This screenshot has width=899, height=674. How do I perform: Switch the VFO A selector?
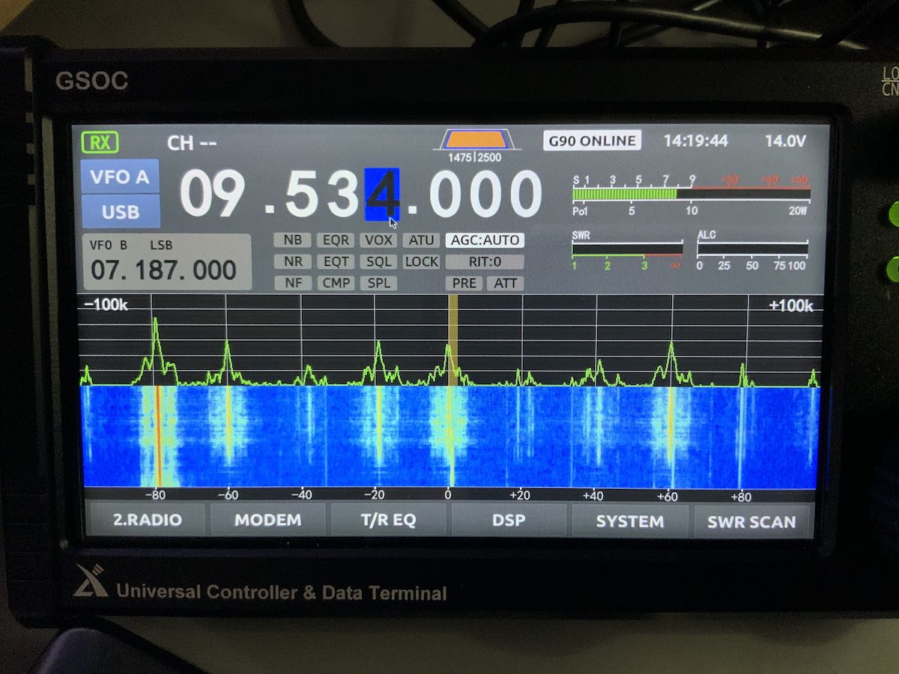click(120, 177)
